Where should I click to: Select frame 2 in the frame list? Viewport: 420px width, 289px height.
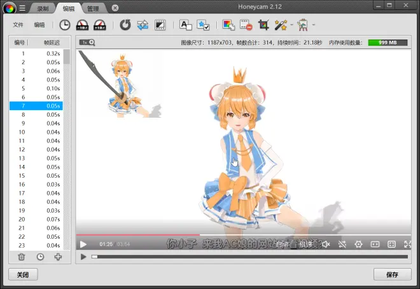36,62
